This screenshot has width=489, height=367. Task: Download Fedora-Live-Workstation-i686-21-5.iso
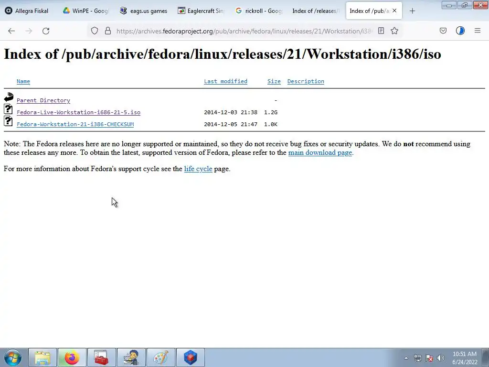coord(79,112)
